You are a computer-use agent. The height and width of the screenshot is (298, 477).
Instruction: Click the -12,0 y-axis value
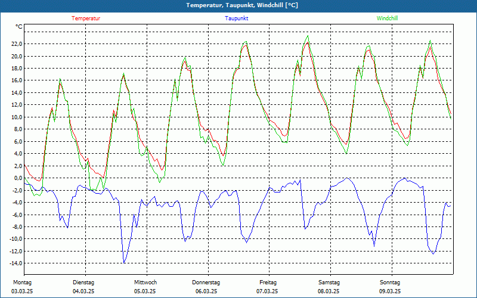(x=16, y=251)
